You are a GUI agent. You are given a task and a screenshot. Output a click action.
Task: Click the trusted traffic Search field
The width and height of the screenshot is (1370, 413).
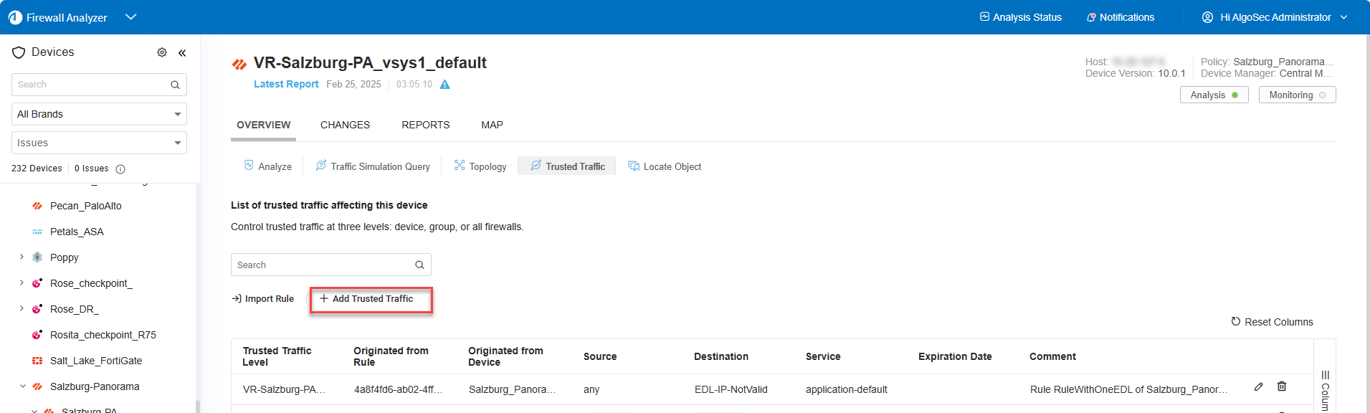[x=323, y=265]
